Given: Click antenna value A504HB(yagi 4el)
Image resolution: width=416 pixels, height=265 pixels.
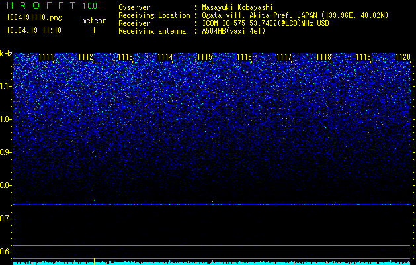Looking at the screenshot, I should click(x=233, y=31).
